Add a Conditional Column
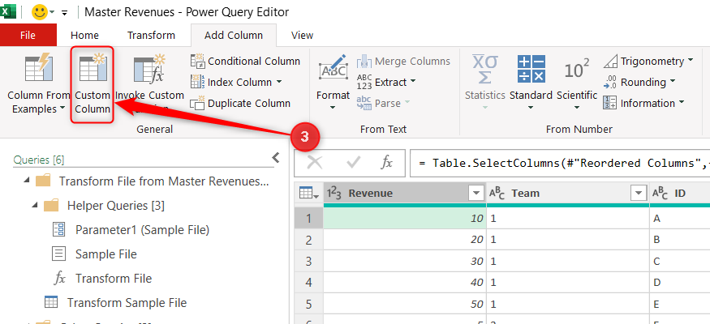This screenshot has width=710, height=324. [245, 61]
